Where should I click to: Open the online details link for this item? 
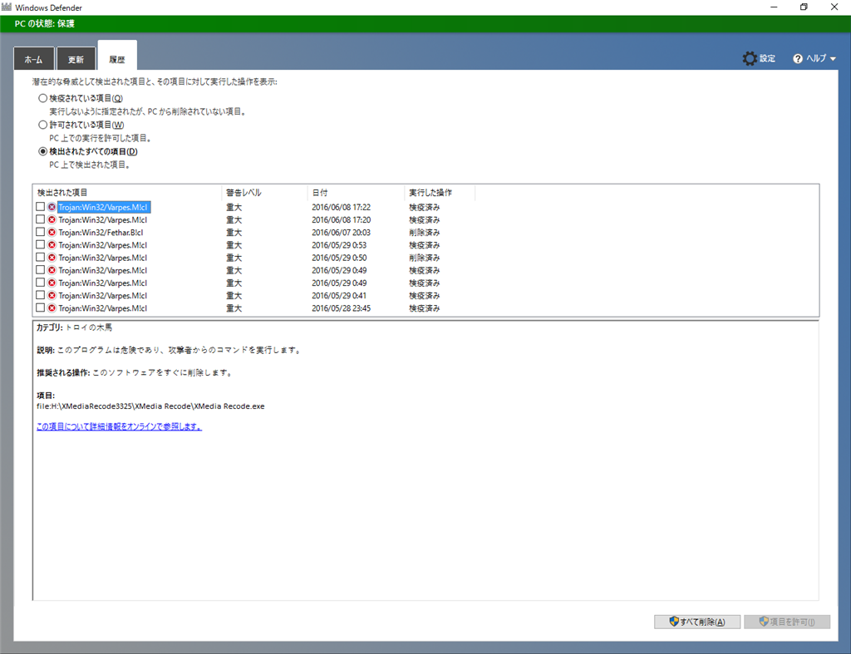click(x=119, y=426)
